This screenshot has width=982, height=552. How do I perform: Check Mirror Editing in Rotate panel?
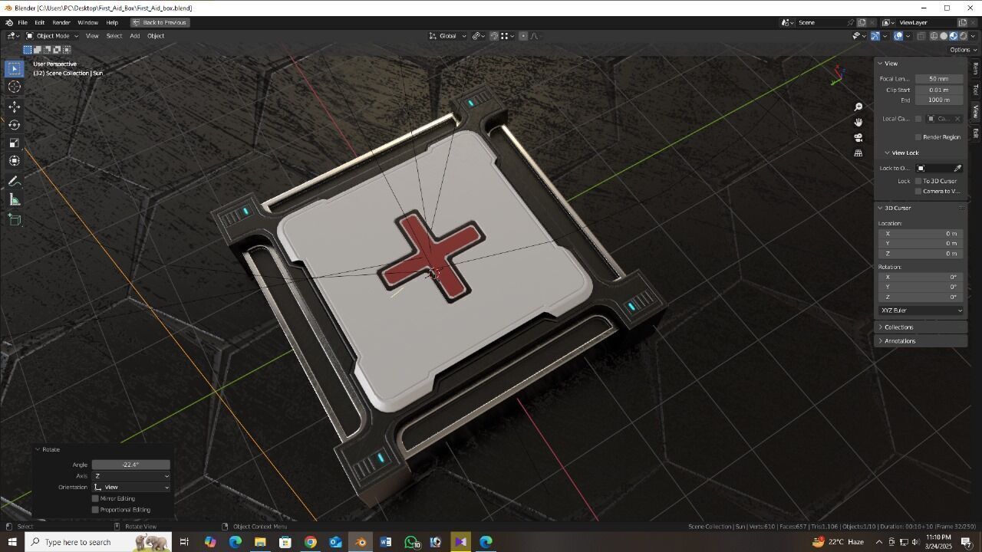95,498
